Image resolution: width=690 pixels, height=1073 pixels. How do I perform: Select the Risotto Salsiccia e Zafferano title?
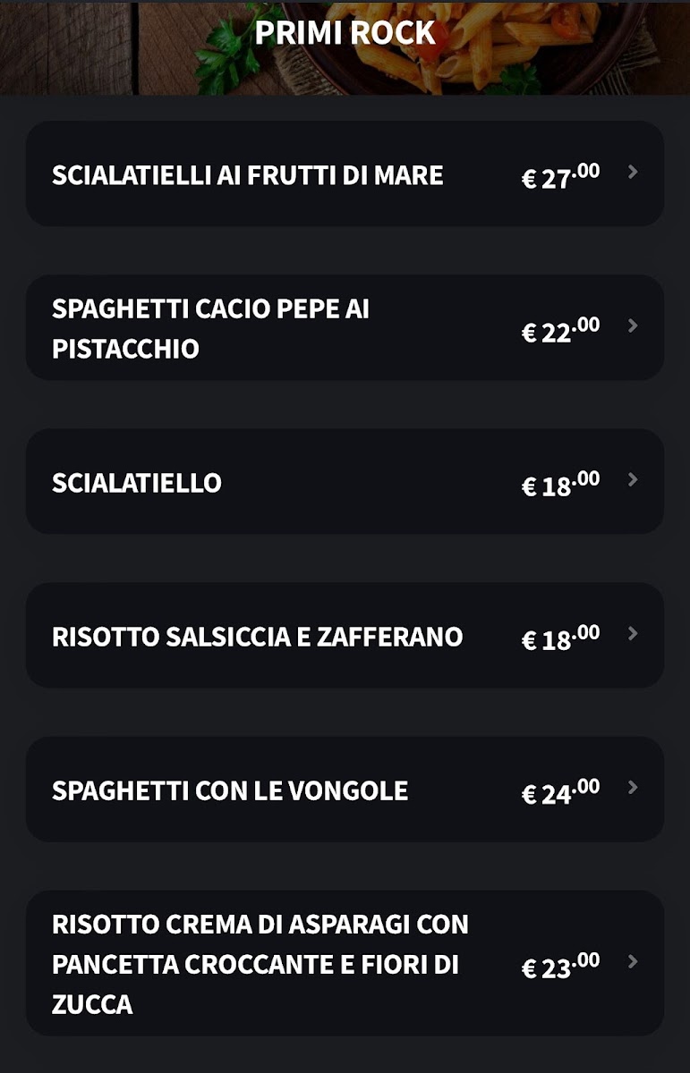tap(258, 637)
